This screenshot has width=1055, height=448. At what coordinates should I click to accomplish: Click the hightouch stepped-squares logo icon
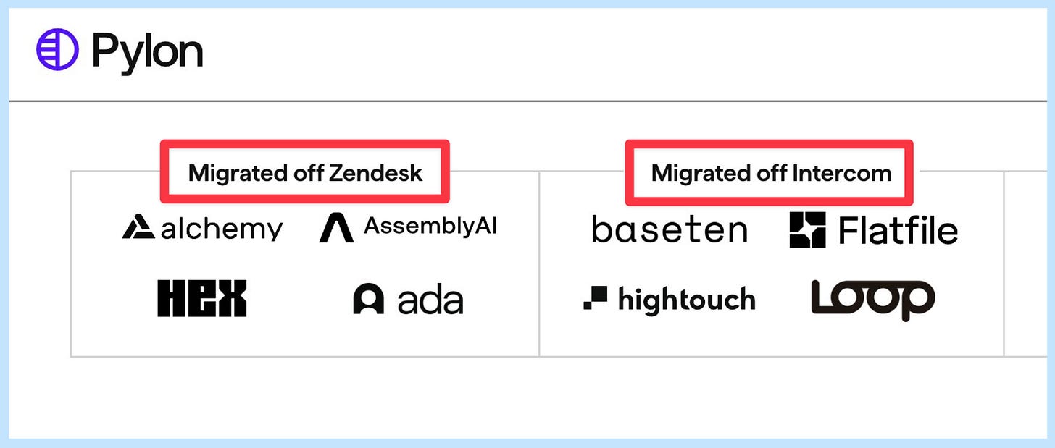[x=595, y=298]
